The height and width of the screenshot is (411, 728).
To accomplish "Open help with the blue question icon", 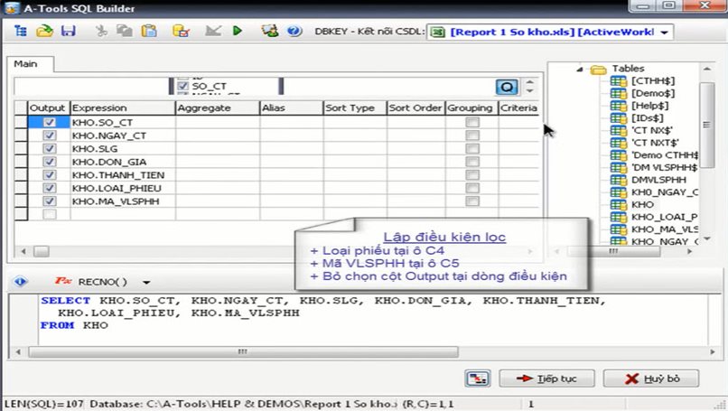I will pos(294,31).
